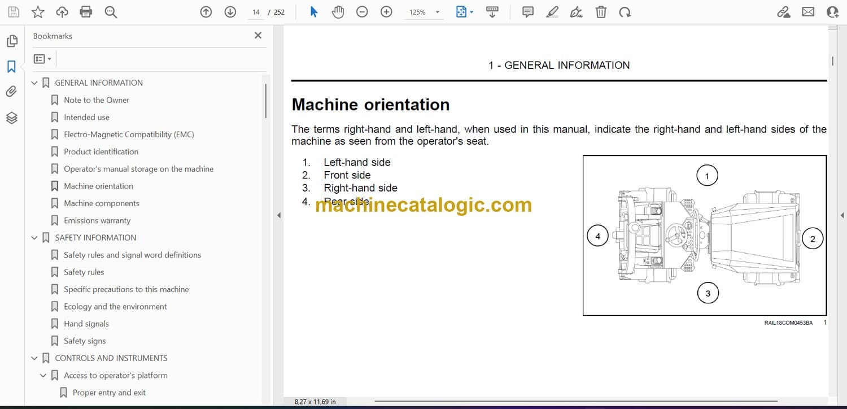Go to previous page arrow
Viewport: 847px width, 409px height.
[206, 12]
